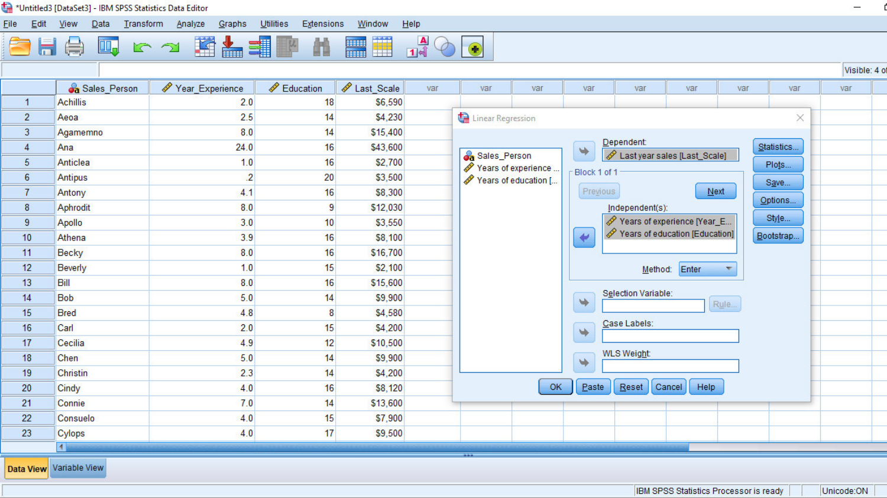Screen dimensions: 887x498
Task: Click the Paste button
Action: (593, 387)
